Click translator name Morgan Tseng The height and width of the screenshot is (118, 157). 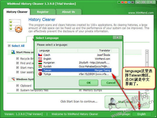coord(102,70)
